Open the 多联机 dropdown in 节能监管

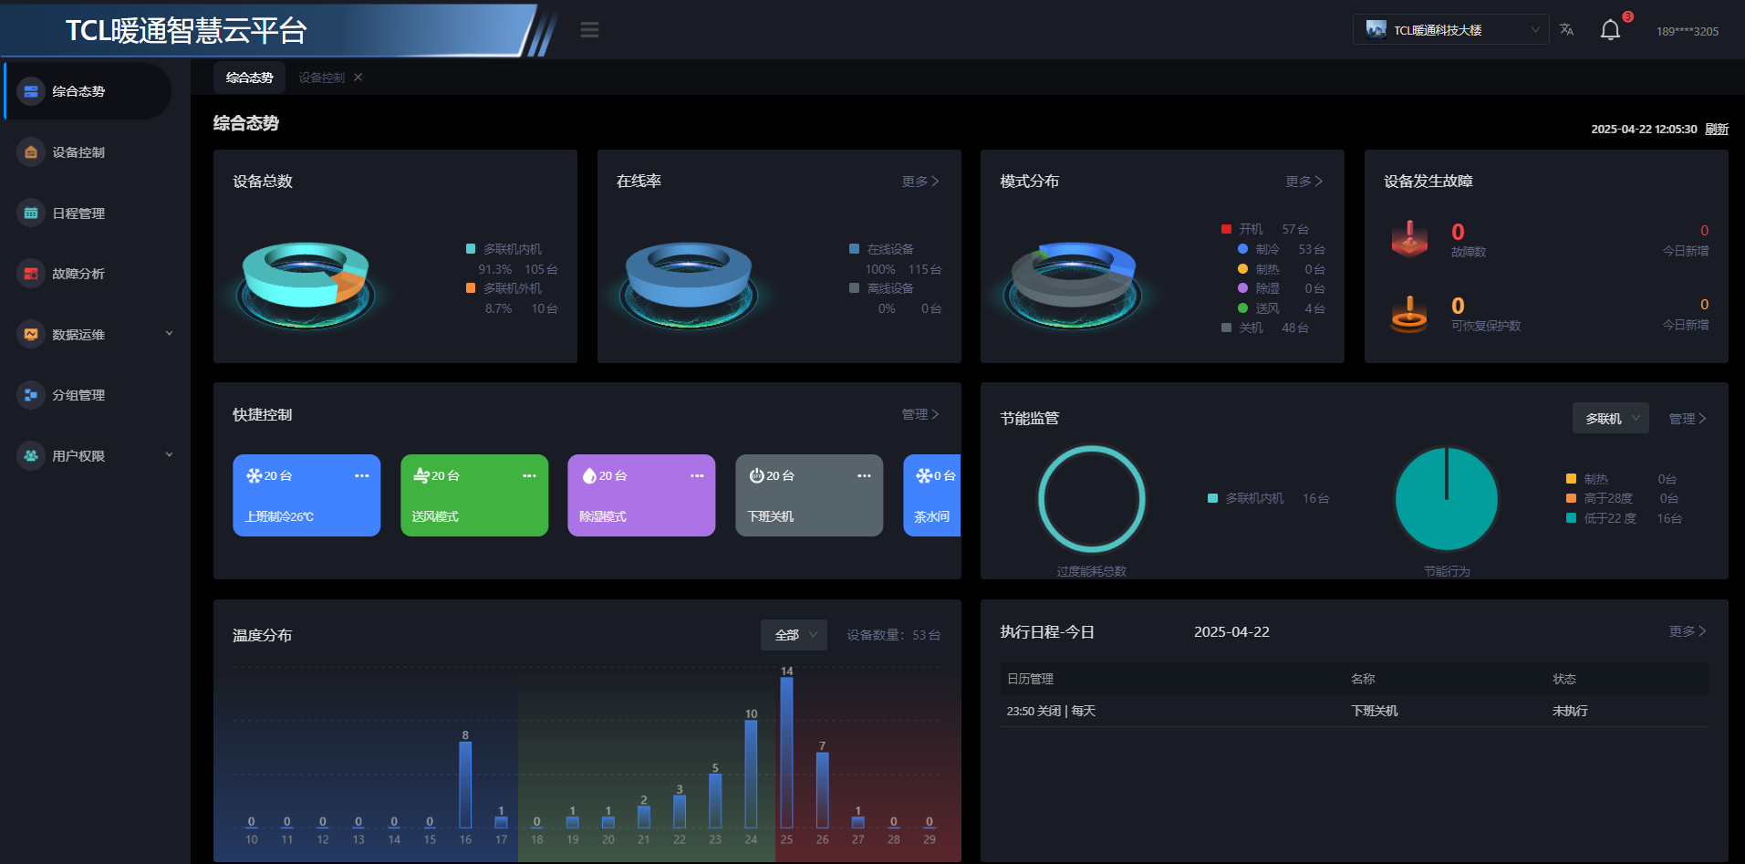tap(1611, 419)
